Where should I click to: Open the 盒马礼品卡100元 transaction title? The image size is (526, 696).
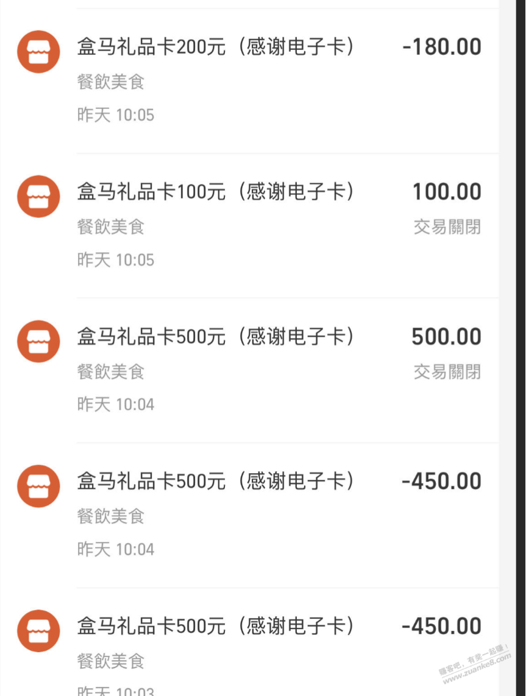pyautogui.click(x=216, y=192)
